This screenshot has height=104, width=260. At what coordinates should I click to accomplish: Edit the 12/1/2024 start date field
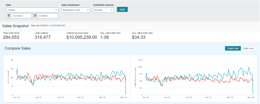point(22,16)
